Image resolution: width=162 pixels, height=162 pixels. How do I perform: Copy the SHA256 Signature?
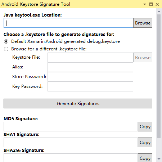pos(145,158)
